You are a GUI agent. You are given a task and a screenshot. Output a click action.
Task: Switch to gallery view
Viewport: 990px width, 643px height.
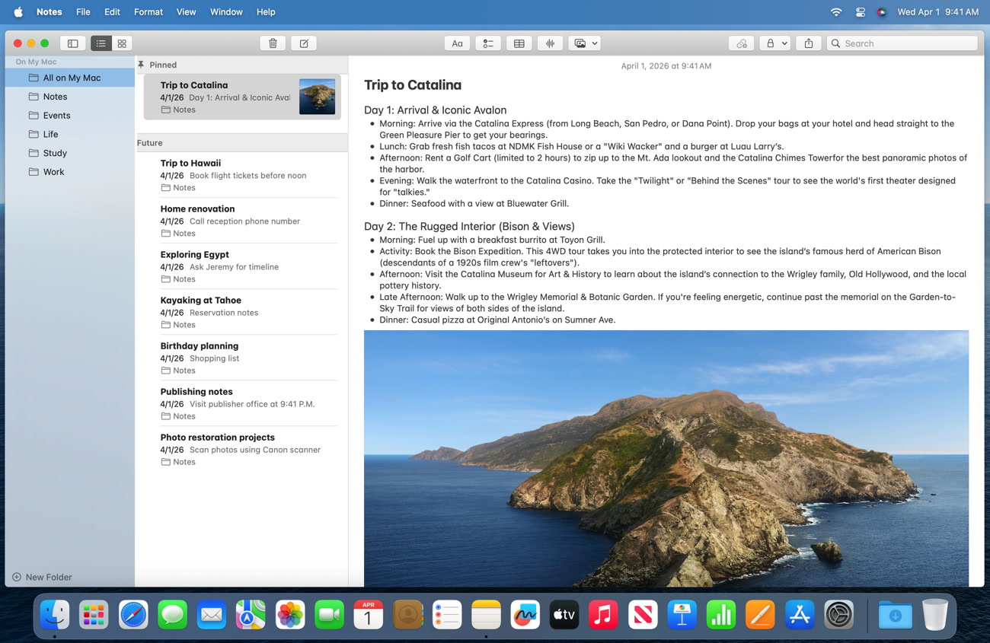pyautogui.click(x=122, y=43)
